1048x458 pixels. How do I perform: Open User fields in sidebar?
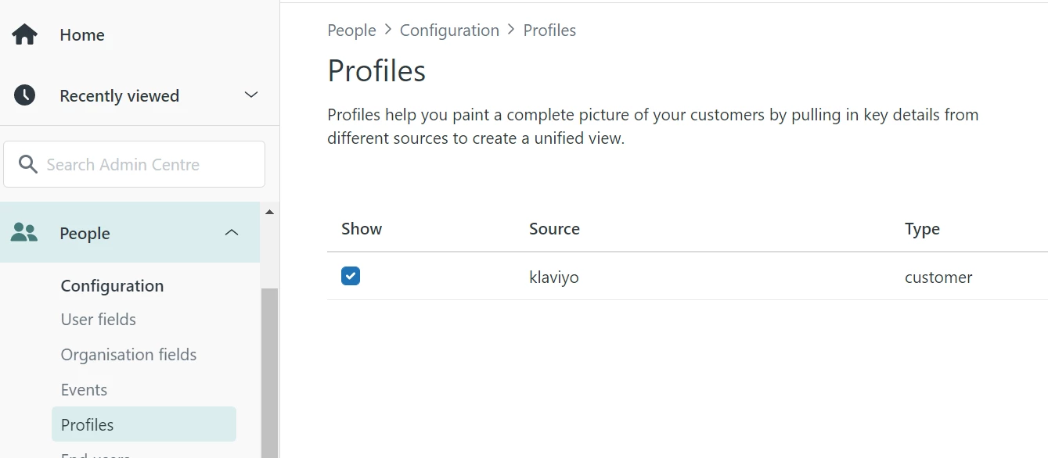[99, 320]
